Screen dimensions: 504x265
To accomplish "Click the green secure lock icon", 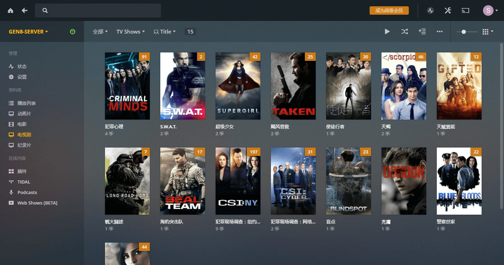I will click(x=72, y=31).
